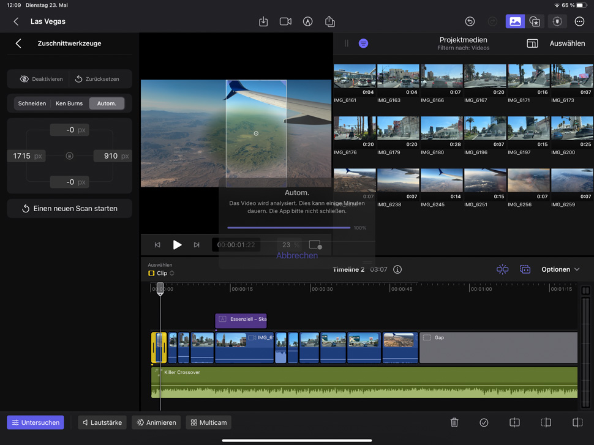Image resolution: width=594 pixels, height=445 pixels.
Task: Tap the battery indicator in status bar
Action: (x=582, y=6)
